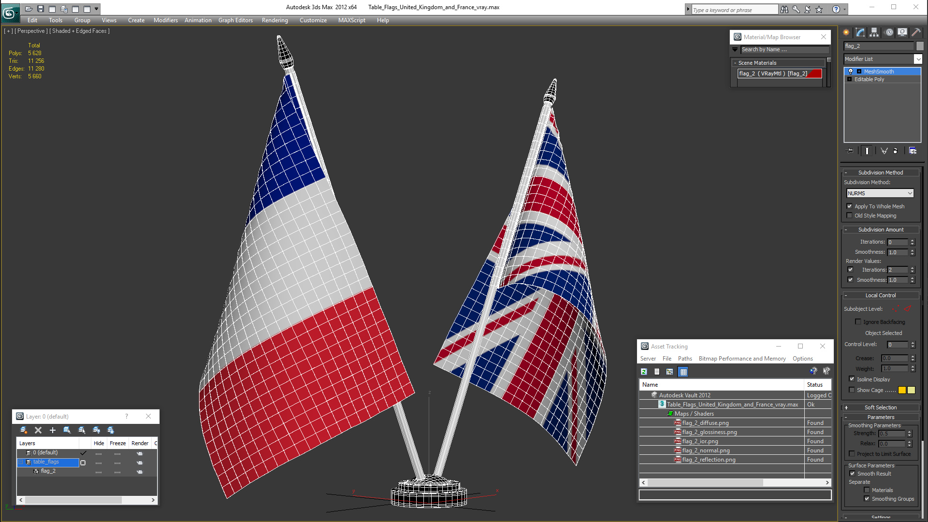
Task: Toggle Isoline Display checkbox
Action: click(x=852, y=379)
